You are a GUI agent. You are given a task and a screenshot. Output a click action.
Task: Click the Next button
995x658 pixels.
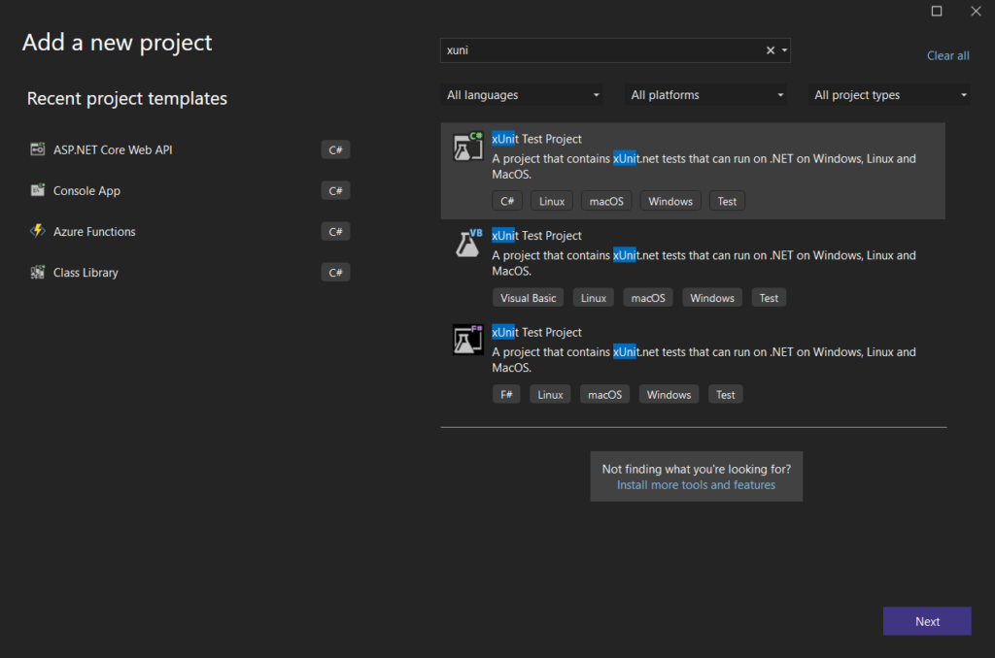tap(927, 621)
